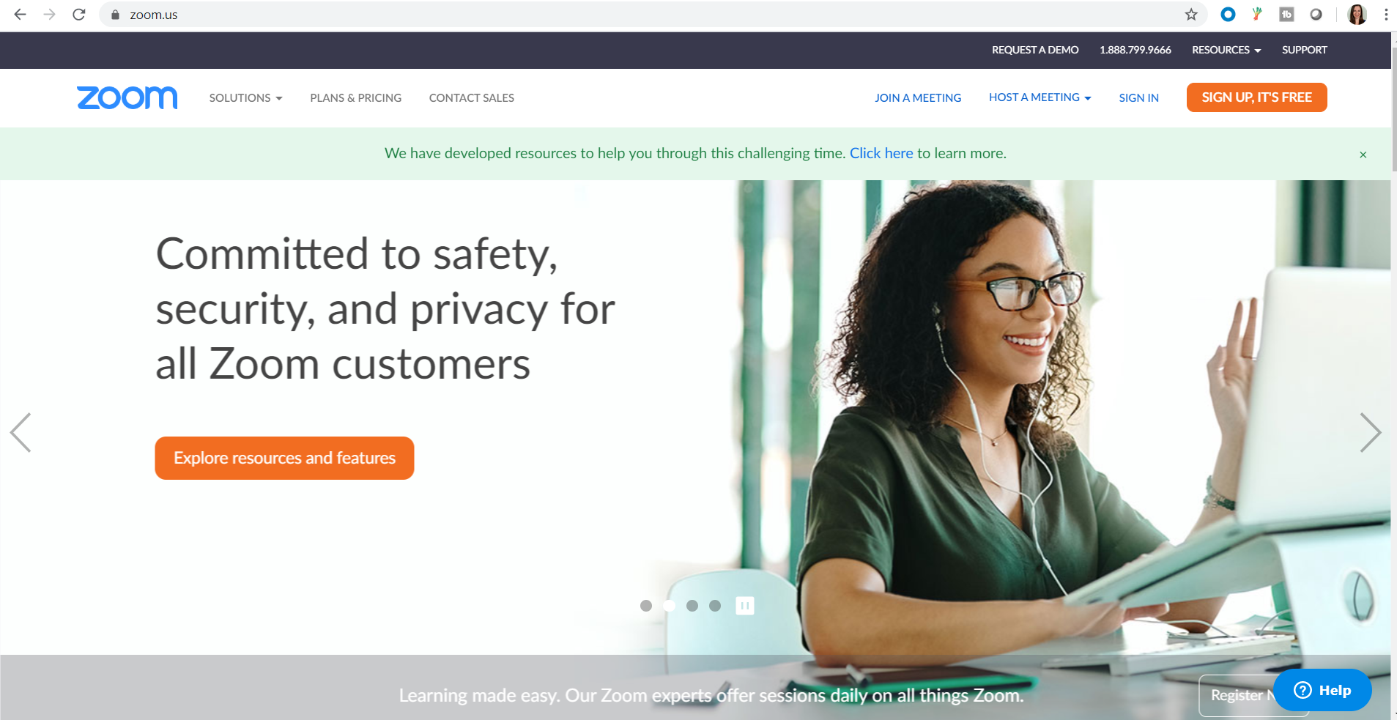The image size is (1397, 720).
Task: Select the fourth carousel dot
Action: tap(715, 606)
